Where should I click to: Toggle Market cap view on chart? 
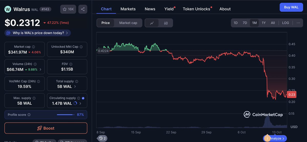128,23
